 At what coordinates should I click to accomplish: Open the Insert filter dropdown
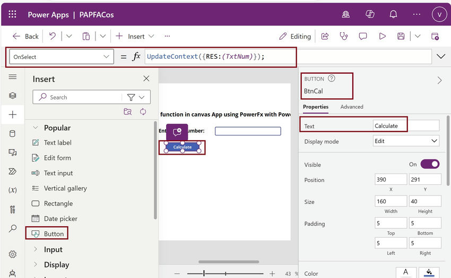[136, 97]
